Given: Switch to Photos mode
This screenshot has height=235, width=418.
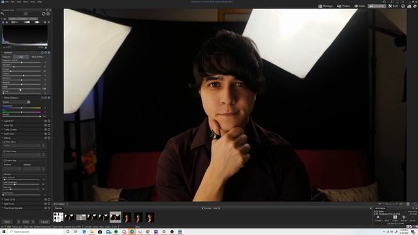Looking at the screenshot, I should tap(344, 6).
